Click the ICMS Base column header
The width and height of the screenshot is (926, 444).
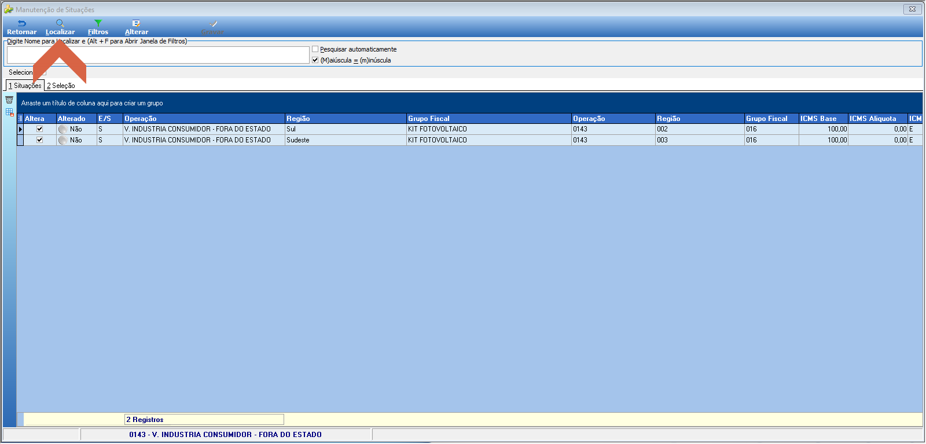click(824, 119)
